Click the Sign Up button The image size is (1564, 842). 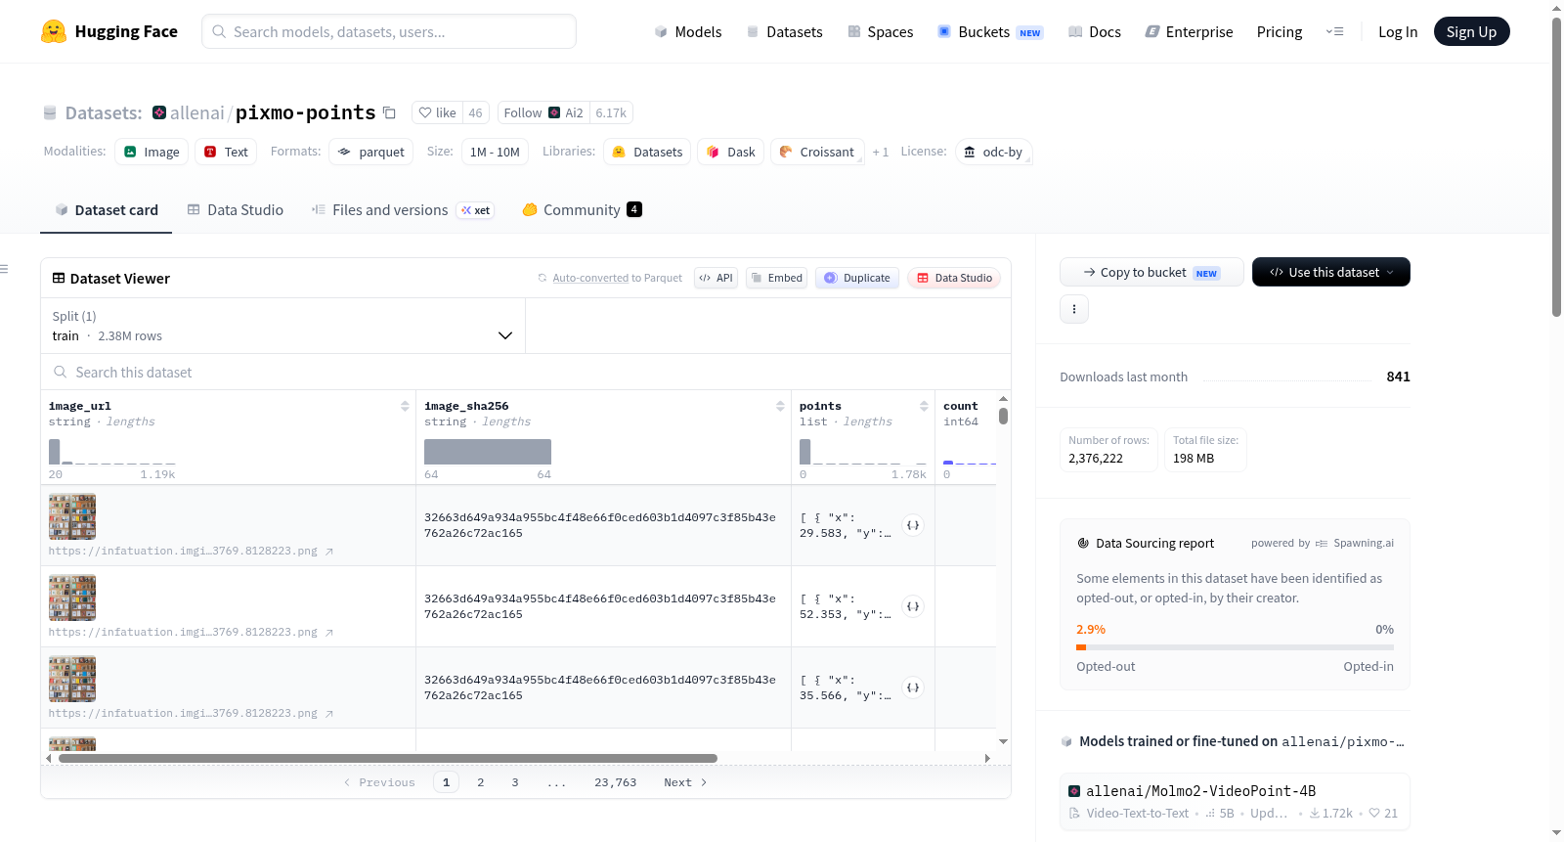[x=1471, y=31]
